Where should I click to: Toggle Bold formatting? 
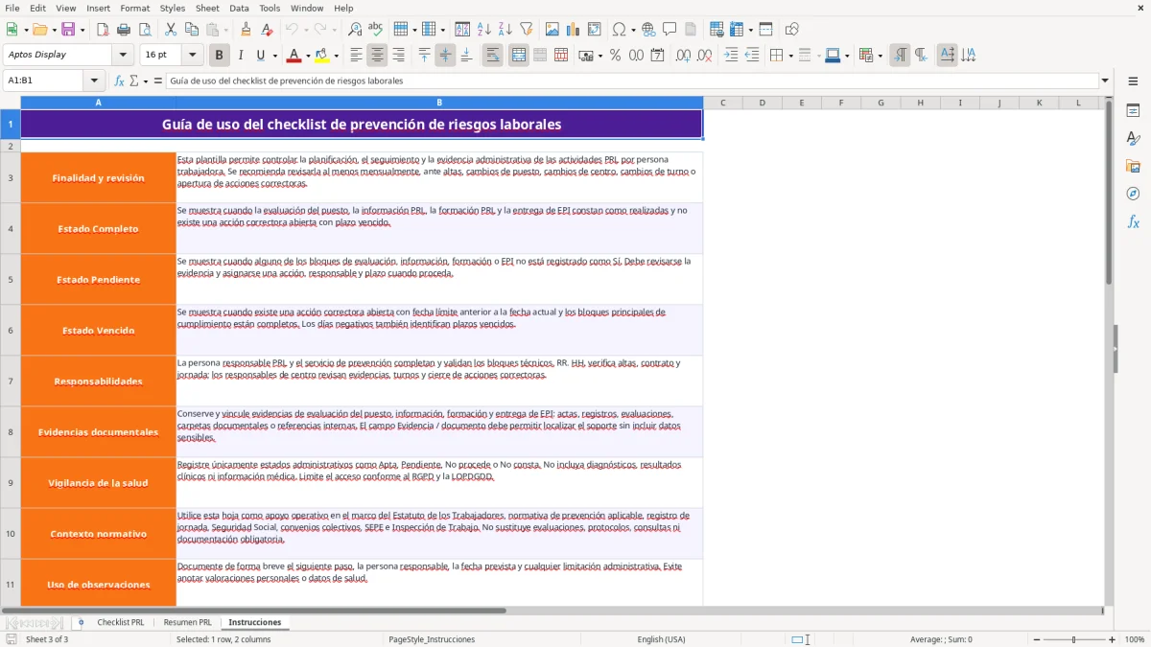(220, 56)
